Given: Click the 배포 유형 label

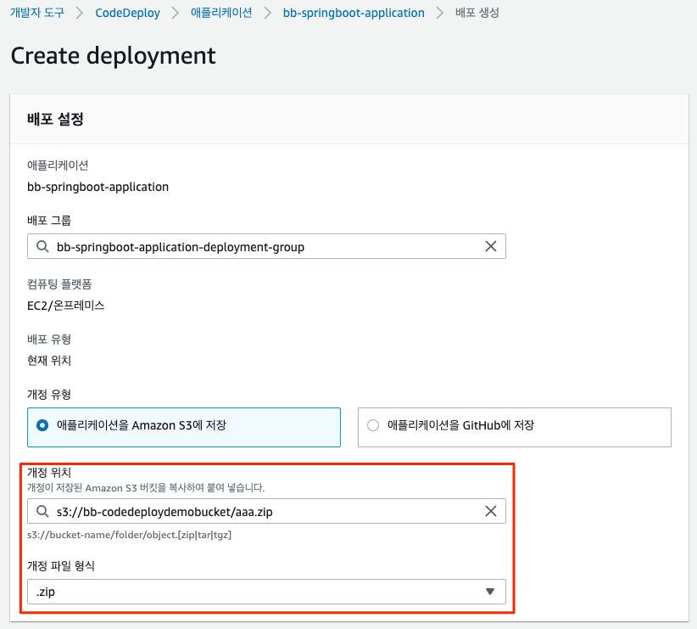Looking at the screenshot, I should [x=49, y=340].
